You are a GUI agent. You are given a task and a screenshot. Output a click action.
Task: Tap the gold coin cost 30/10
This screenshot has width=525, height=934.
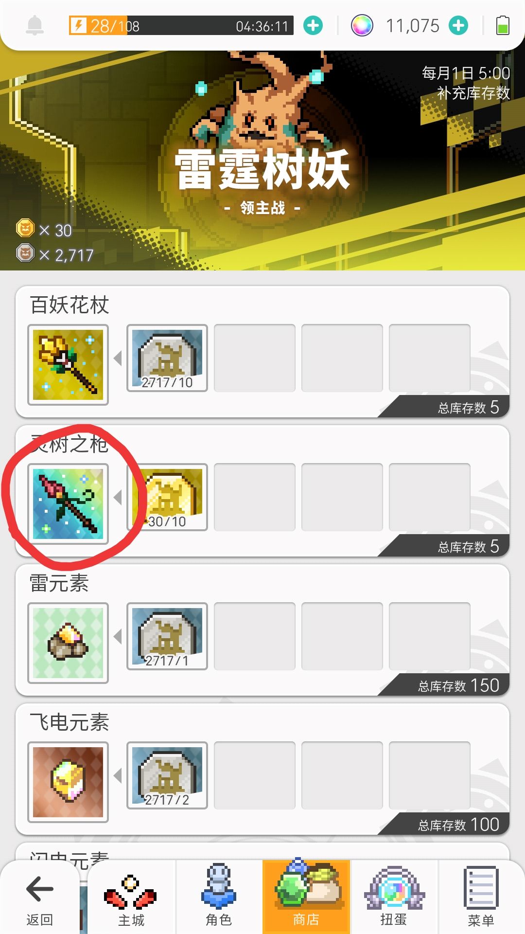[x=167, y=497]
